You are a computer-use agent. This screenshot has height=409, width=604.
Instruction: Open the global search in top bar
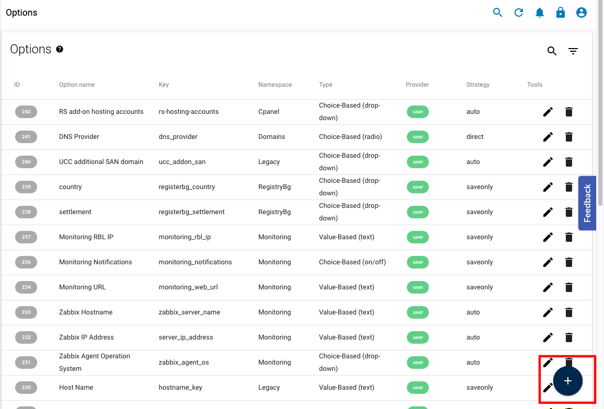(x=497, y=12)
